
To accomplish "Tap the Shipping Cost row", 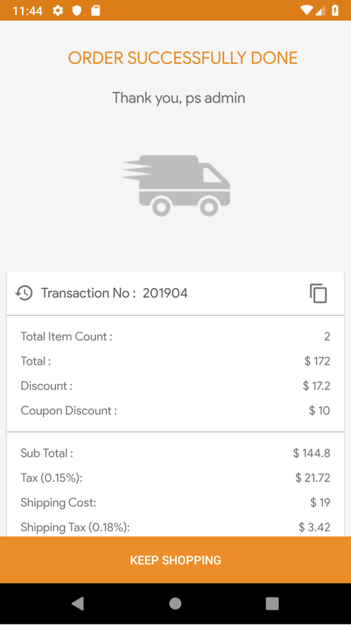I will 175,503.
